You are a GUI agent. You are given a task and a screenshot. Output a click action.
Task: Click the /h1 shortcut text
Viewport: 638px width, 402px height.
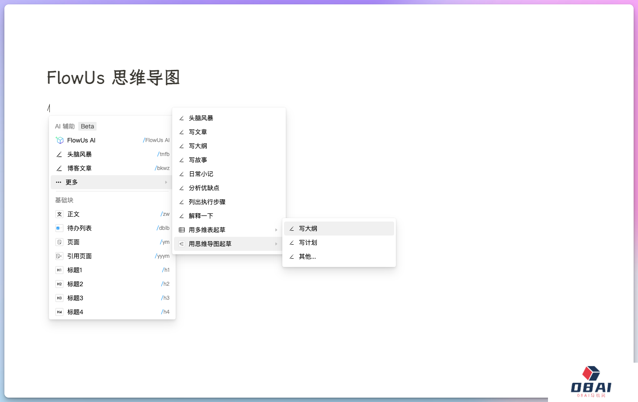[x=166, y=270]
